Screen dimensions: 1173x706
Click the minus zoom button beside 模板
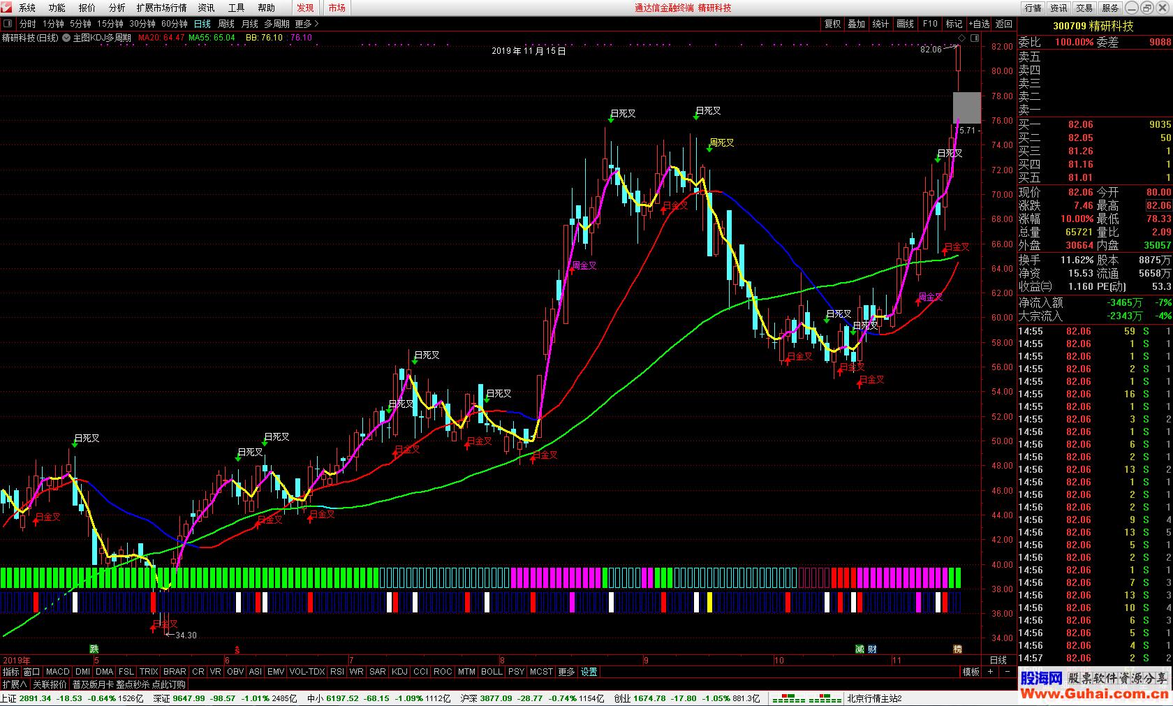pos(1008,672)
